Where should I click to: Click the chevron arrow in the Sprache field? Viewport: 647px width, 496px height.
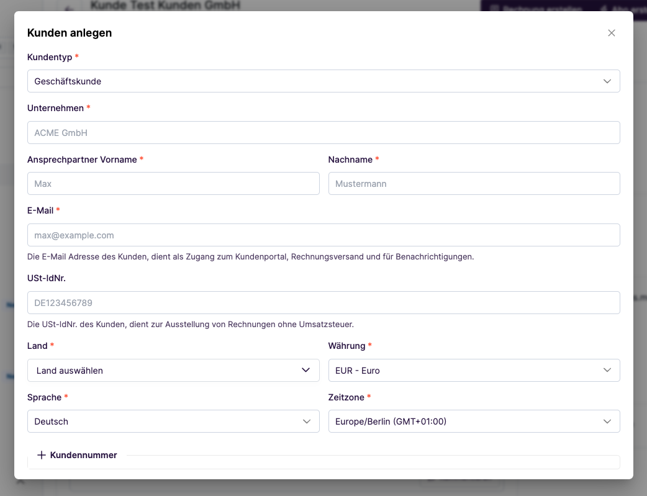pos(307,422)
